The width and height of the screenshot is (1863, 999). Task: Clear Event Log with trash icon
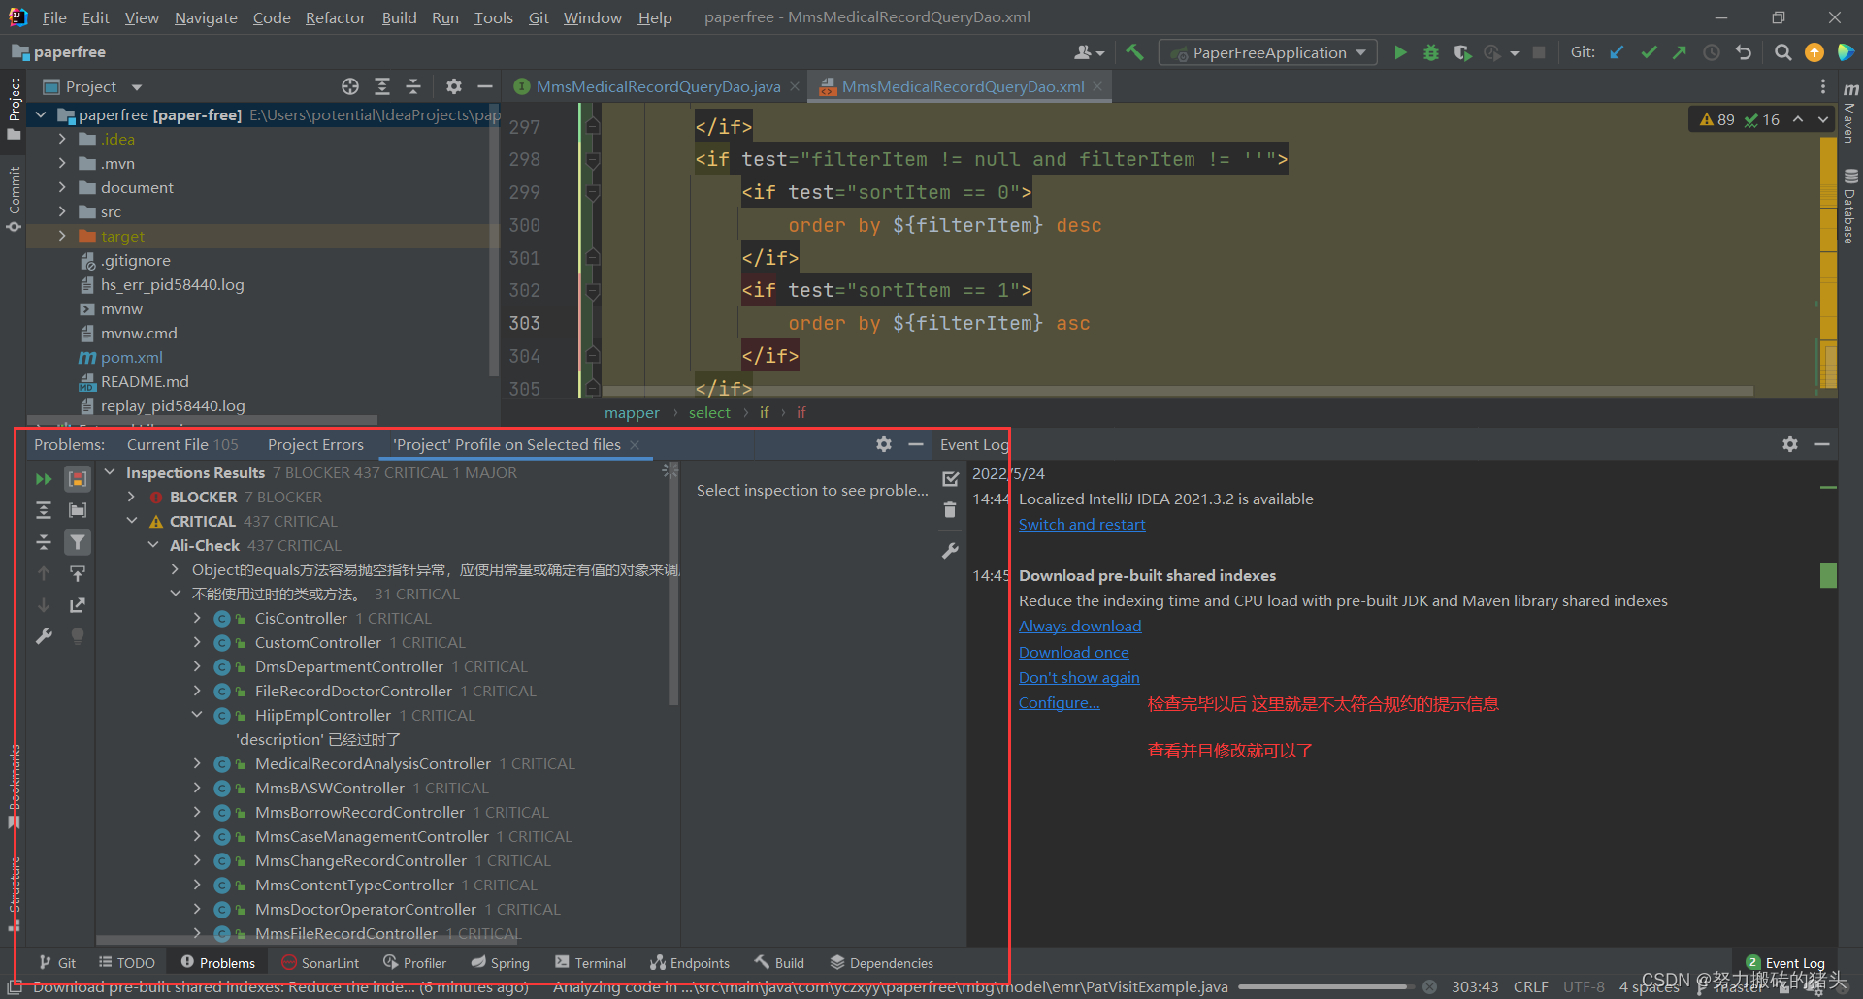tap(950, 510)
